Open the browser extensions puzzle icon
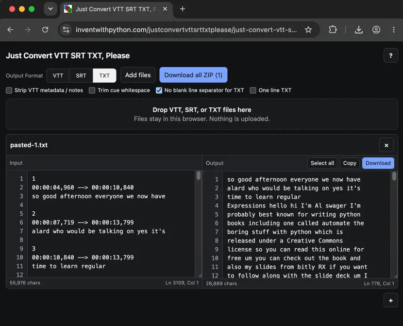The height and width of the screenshot is (326, 403). [333, 30]
